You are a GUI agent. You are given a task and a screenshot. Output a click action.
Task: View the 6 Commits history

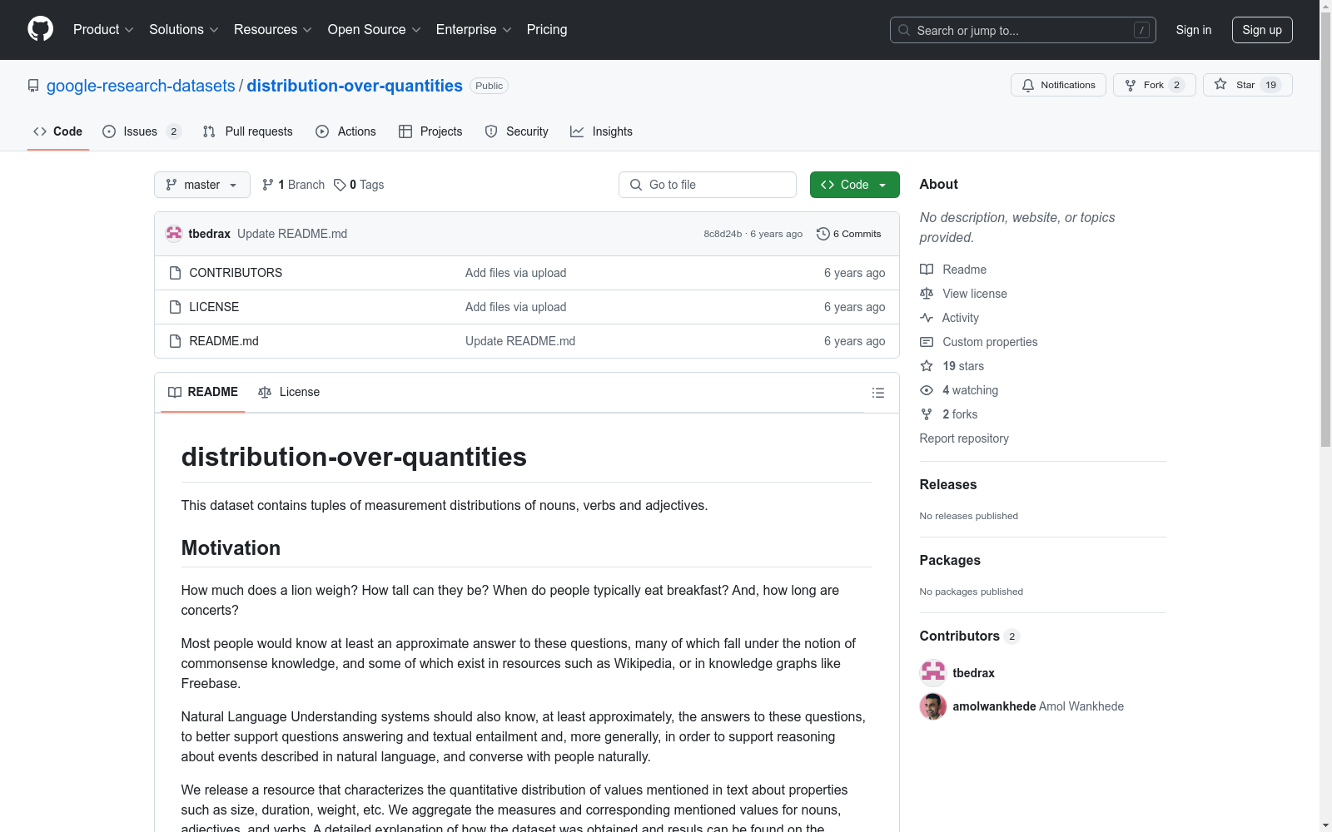[x=849, y=234]
